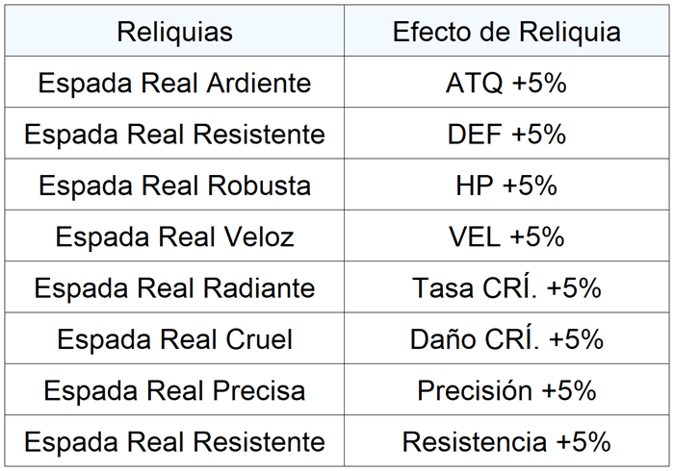Click the Precisión +5% effect cell

505,390
